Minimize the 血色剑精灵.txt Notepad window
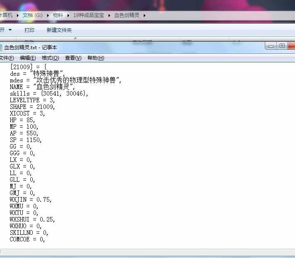295x258 pixels. click(x=272, y=46)
